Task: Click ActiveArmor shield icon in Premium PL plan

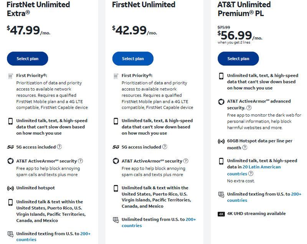Action: [x=221, y=102]
